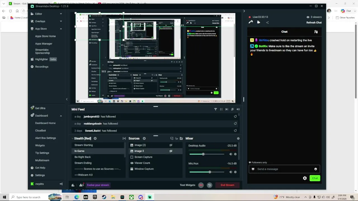Open Apps Manager
Viewport: 358px width, 201px height.
[x=44, y=44]
